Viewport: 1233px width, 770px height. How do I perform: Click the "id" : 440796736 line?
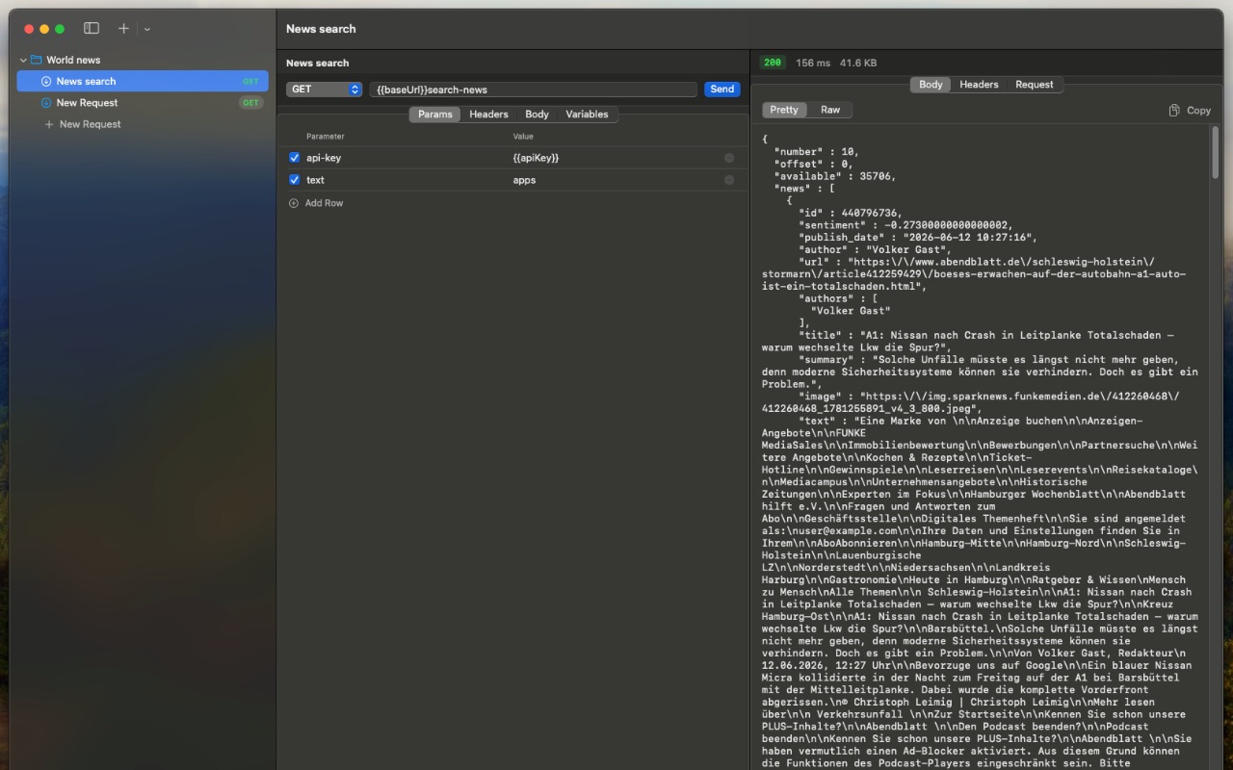click(851, 213)
